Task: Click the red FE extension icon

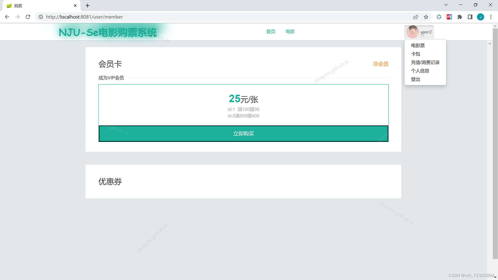Action: pyautogui.click(x=449, y=17)
